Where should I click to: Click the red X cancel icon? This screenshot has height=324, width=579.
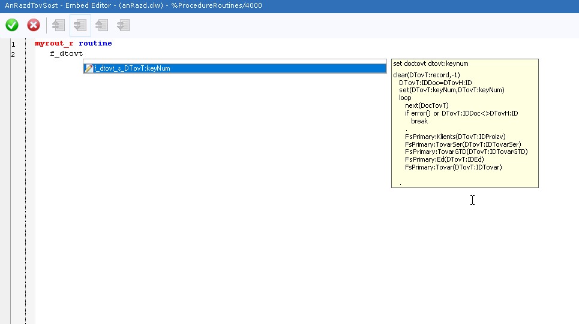34,25
